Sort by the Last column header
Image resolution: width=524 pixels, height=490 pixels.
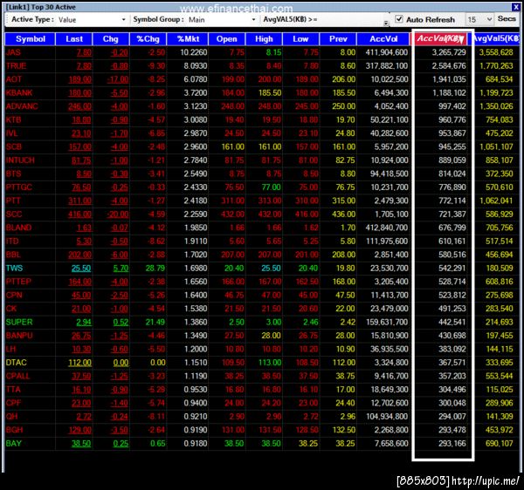click(74, 39)
